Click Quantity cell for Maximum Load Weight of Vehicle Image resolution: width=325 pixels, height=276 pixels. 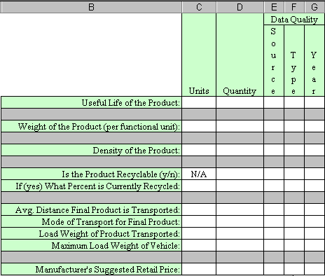pyautogui.click(x=240, y=245)
